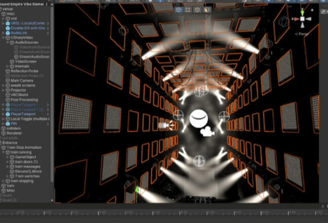
Task: Select the train object in hierarchy
Action: pos(10,186)
